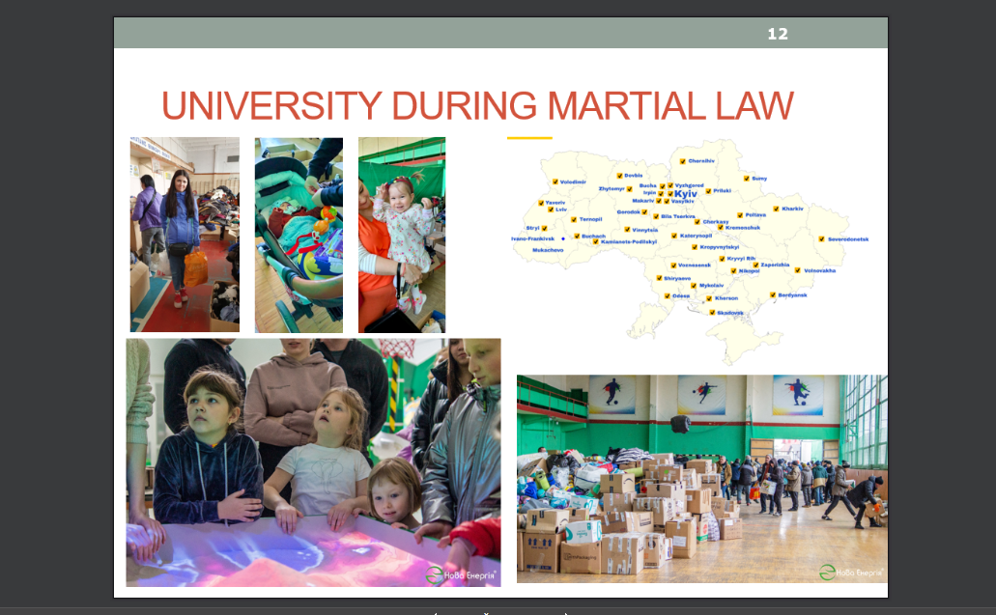Click the Ternopil marker icon on map

click(x=573, y=219)
